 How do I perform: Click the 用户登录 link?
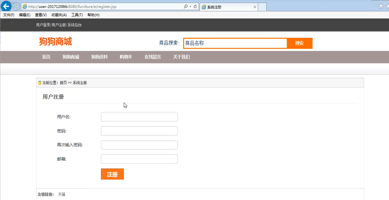tap(43, 25)
